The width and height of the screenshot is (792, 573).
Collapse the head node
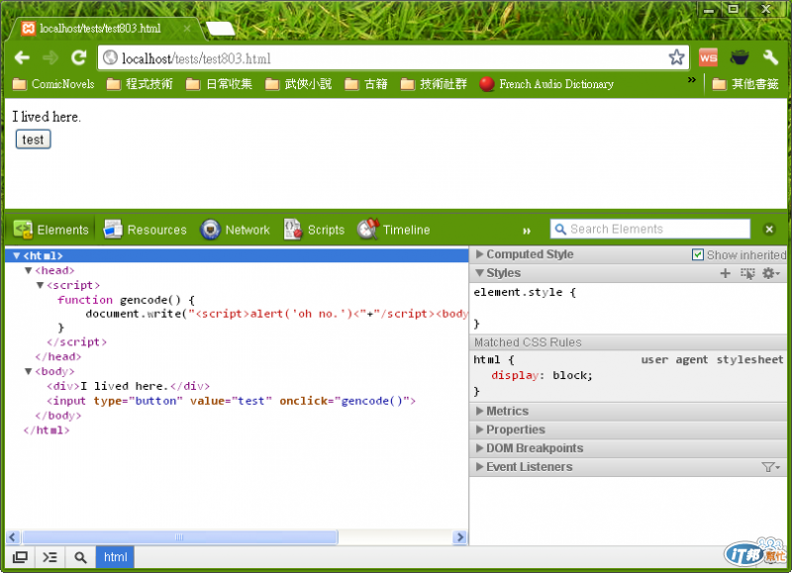(29, 270)
